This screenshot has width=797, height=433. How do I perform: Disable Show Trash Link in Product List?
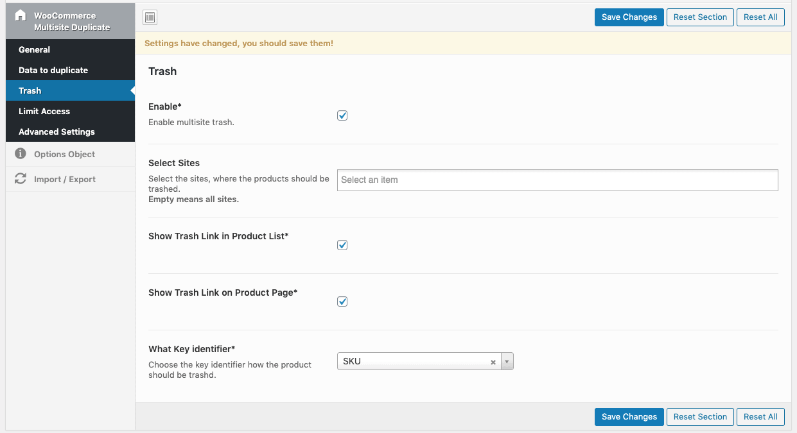(342, 245)
